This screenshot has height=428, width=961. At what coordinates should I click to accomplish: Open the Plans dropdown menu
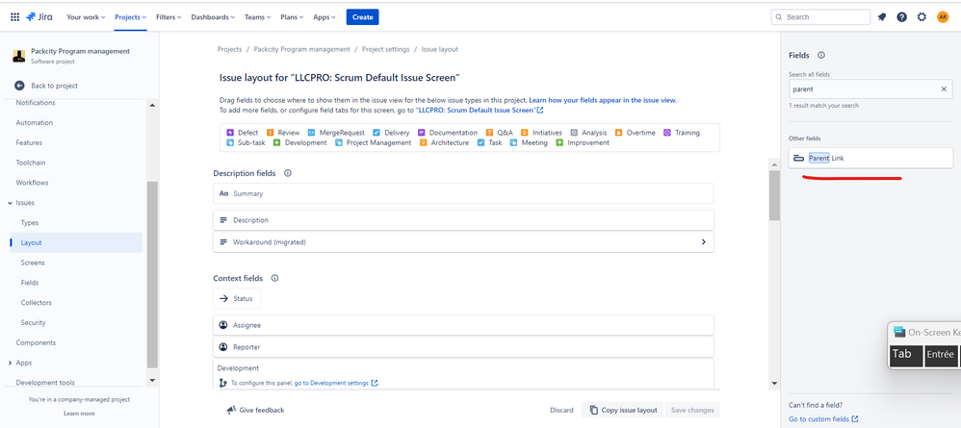292,17
